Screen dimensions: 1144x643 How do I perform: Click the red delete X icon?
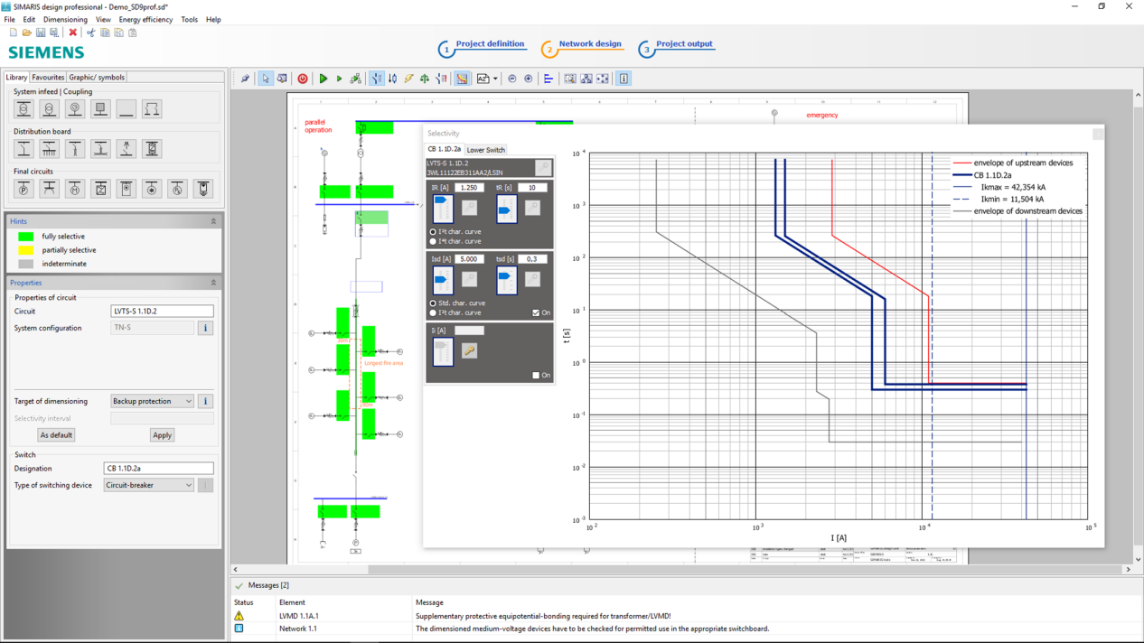point(73,33)
